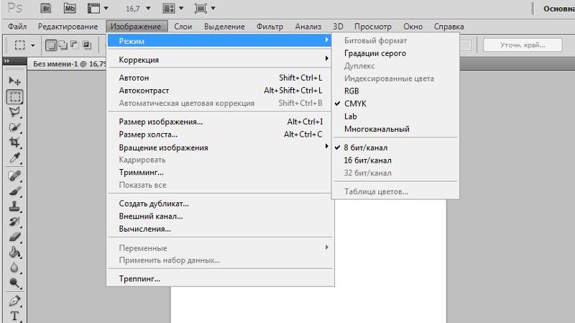Select the Clone Stamp tool
This screenshot has height=323, width=575.
point(14,206)
